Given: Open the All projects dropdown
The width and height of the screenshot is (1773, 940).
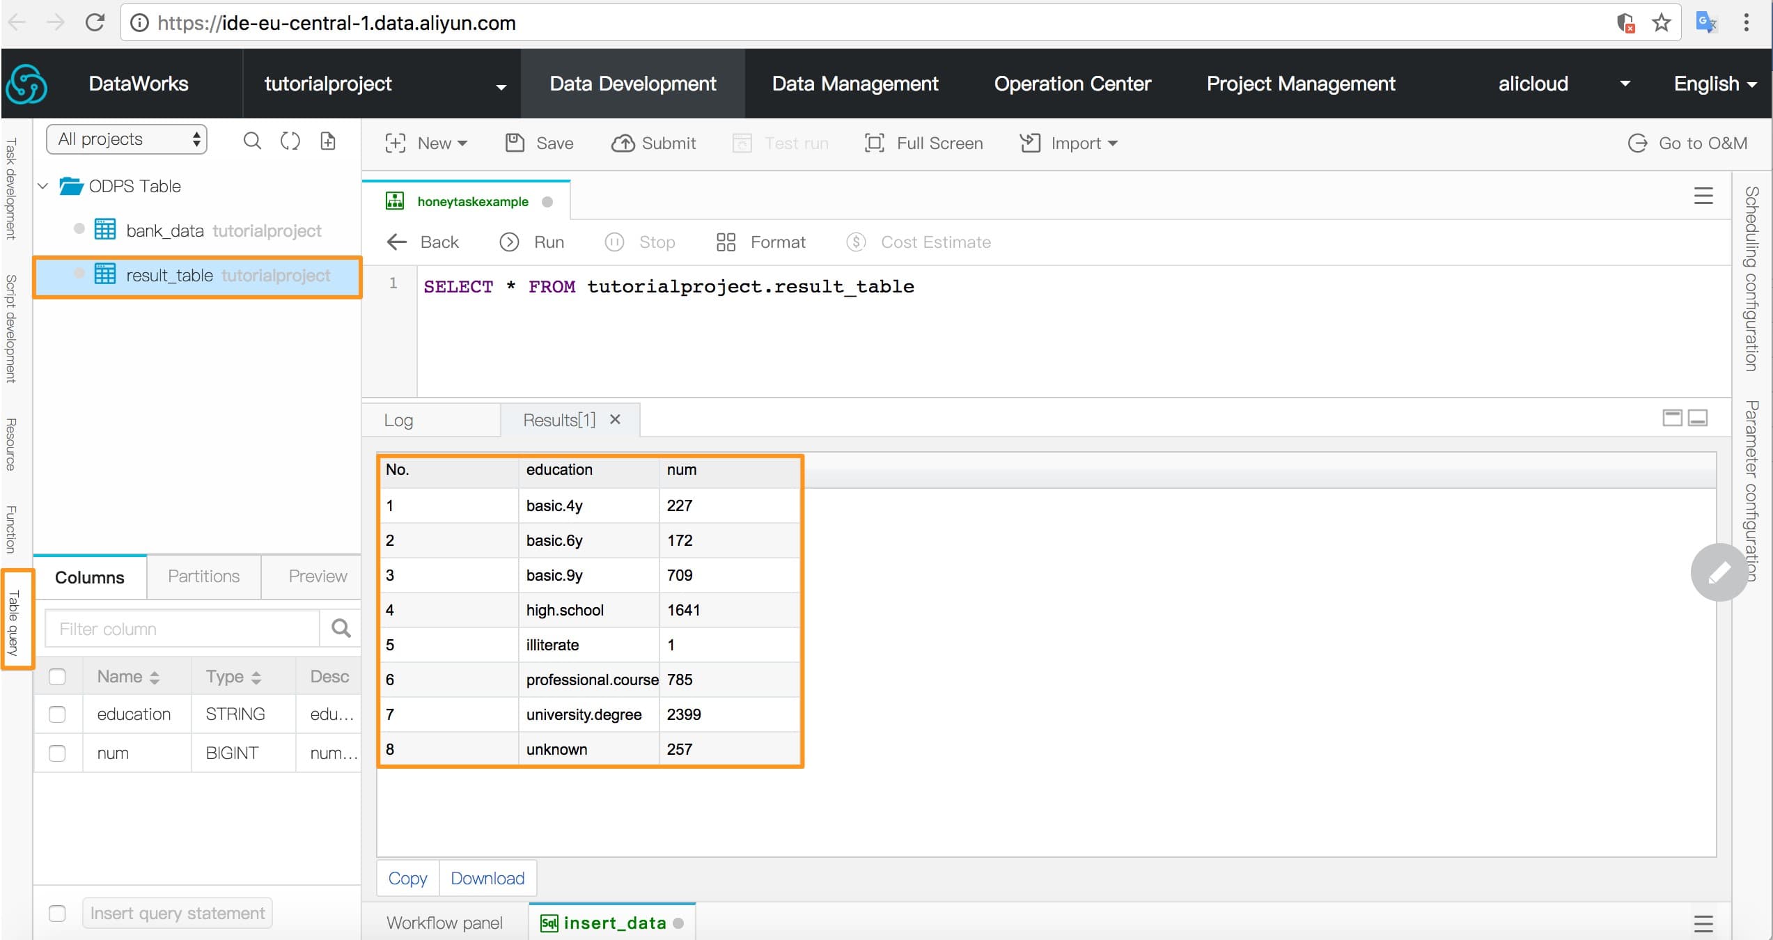Looking at the screenshot, I should click(127, 139).
